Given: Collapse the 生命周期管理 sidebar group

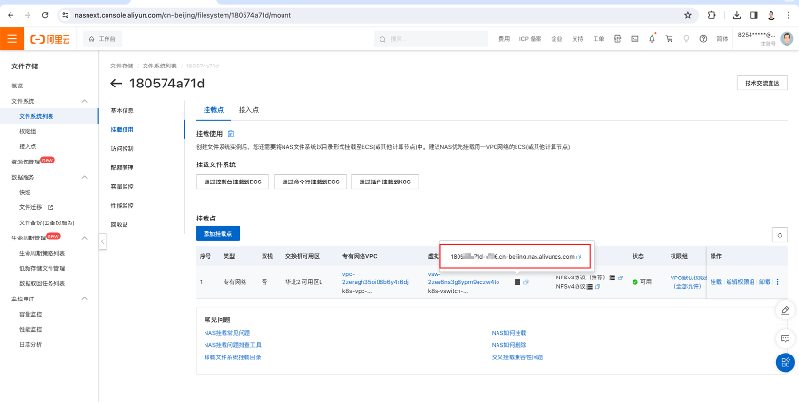Looking at the screenshot, I should [x=85, y=238].
